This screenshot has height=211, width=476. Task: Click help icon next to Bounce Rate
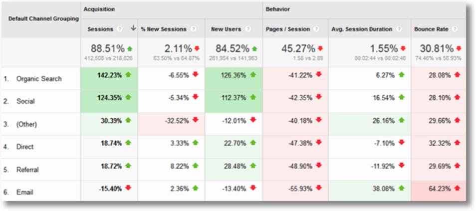tap(454, 29)
